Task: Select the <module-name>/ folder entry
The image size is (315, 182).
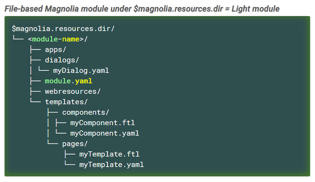Action: [x=58, y=39]
